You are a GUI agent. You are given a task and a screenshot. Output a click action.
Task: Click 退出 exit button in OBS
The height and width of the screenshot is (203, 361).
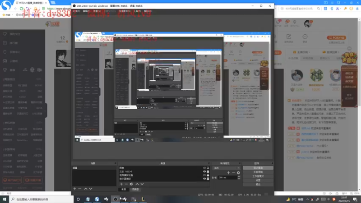coord(258,185)
